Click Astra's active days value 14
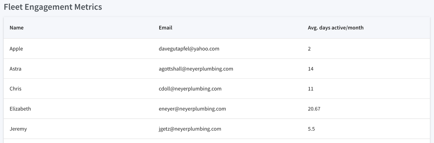434x143 pixels. pos(311,69)
